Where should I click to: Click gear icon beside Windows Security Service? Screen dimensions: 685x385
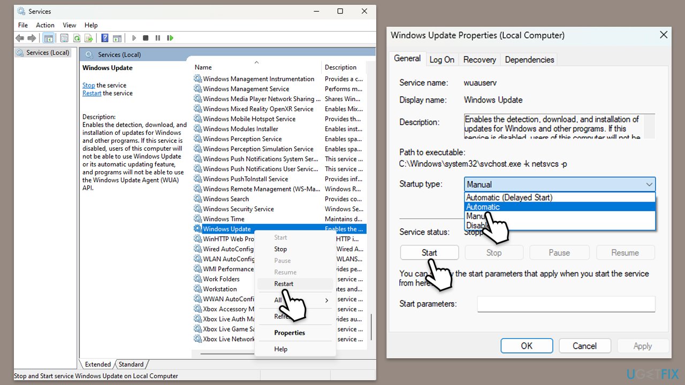point(198,209)
